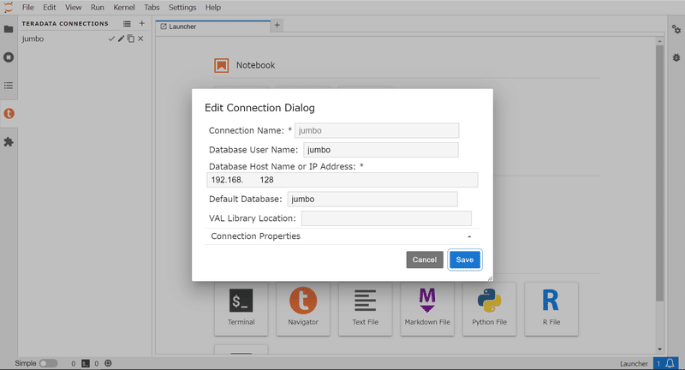Click the Connection Name field

coord(377,131)
